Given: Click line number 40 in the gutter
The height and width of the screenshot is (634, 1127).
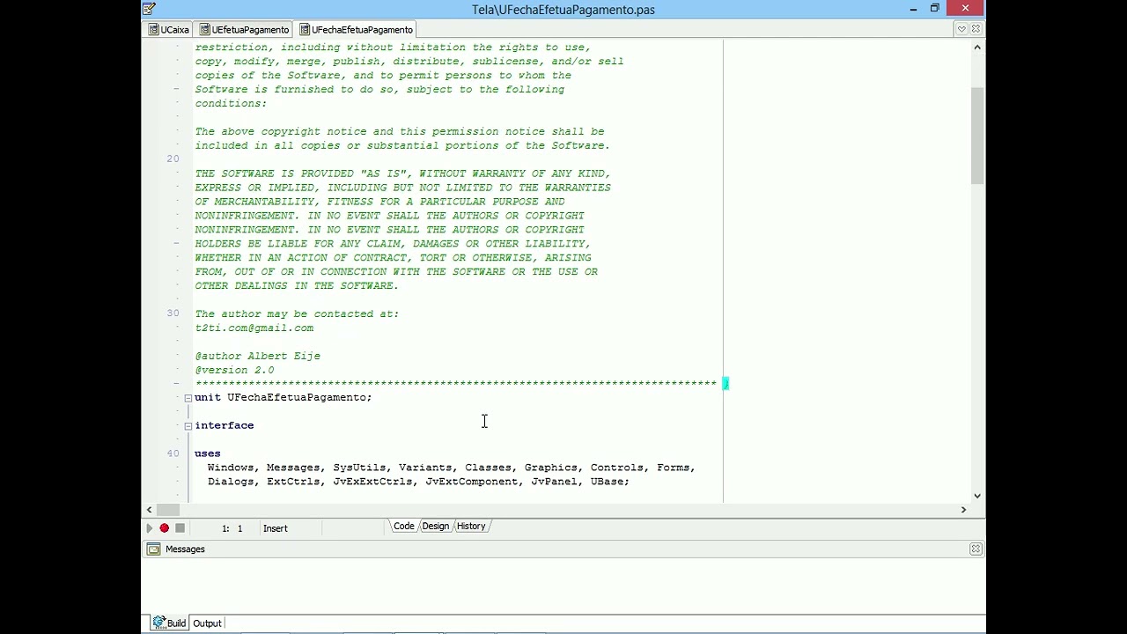Looking at the screenshot, I should point(173,453).
